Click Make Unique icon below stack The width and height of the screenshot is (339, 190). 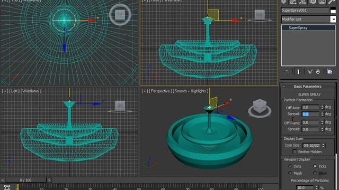(310, 72)
